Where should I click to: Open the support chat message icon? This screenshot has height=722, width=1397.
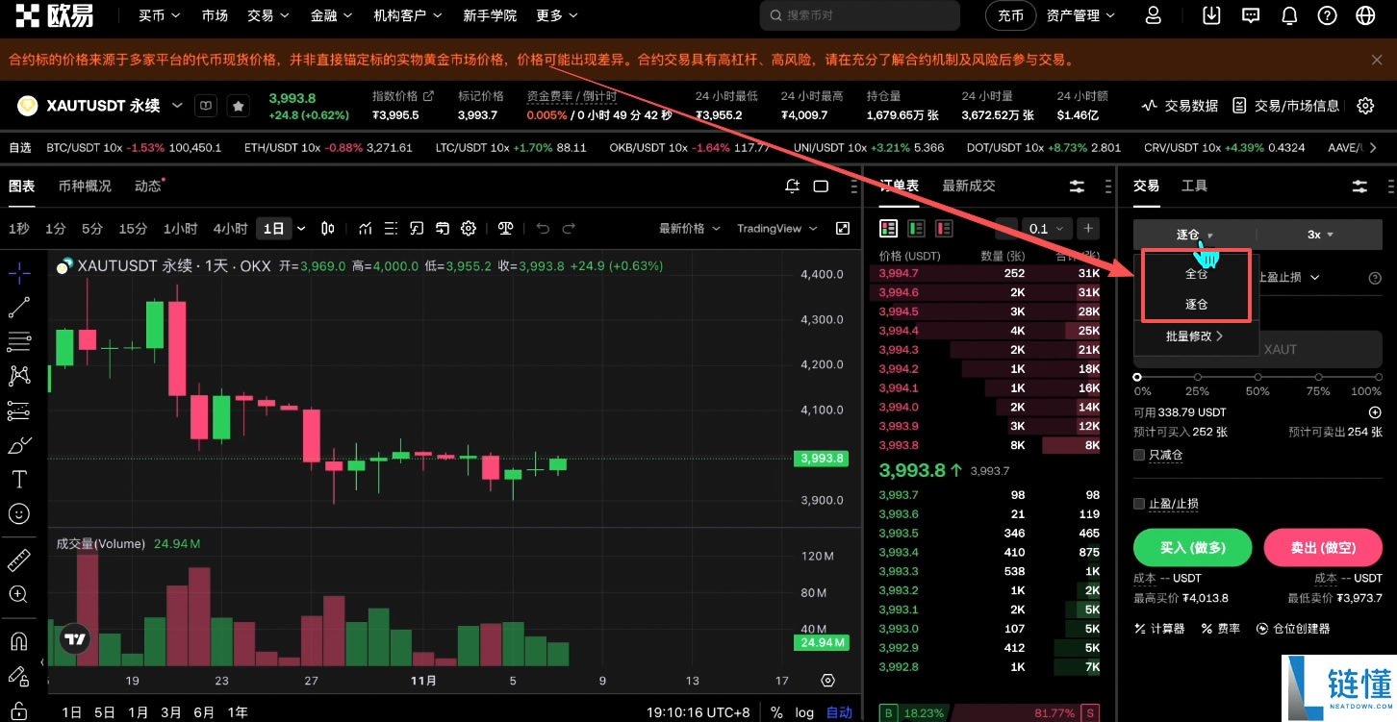tap(1251, 15)
